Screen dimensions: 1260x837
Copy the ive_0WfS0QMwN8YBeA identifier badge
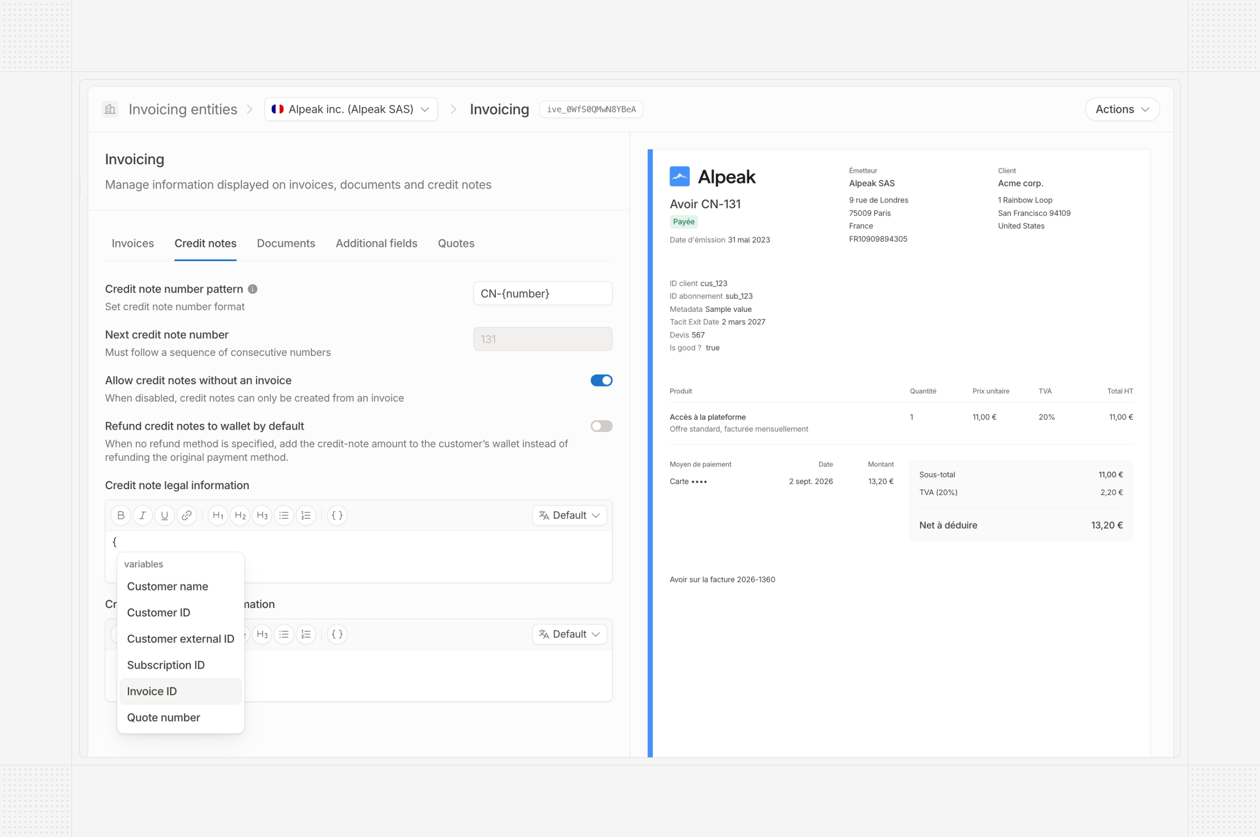[591, 109]
